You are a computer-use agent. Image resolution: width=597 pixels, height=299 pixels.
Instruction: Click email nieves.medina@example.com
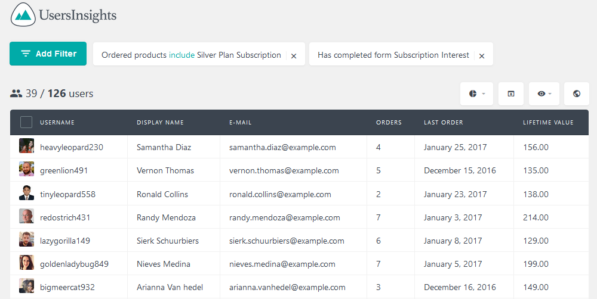point(282,264)
